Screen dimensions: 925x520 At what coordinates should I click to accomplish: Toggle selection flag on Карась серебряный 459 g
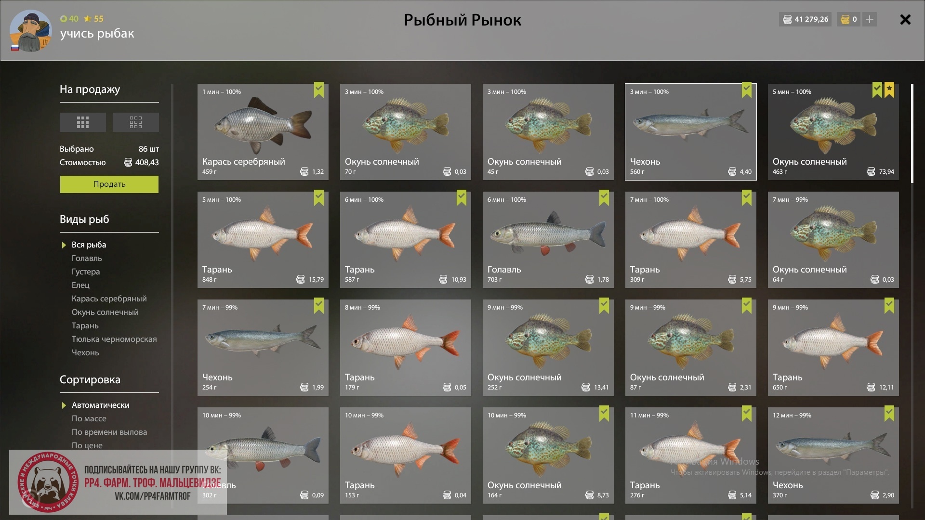(x=319, y=90)
